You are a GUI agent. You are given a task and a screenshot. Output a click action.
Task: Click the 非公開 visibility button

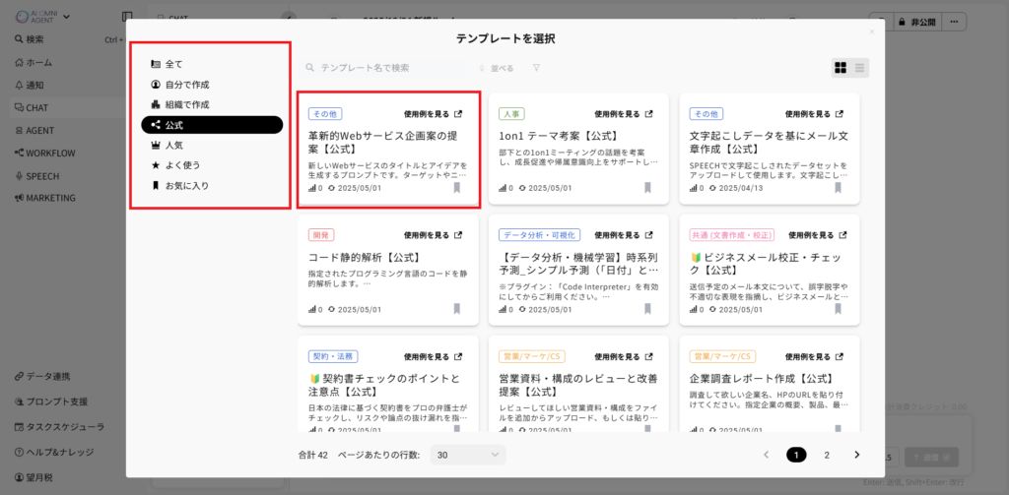pyautogui.click(x=918, y=22)
